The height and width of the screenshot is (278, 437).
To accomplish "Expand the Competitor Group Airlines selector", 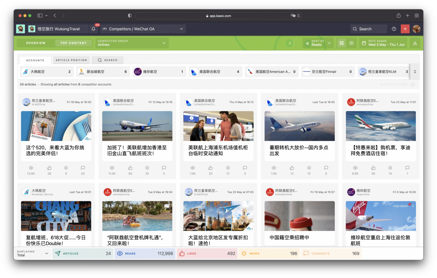I will pyautogui.click(x=131, y=43).
